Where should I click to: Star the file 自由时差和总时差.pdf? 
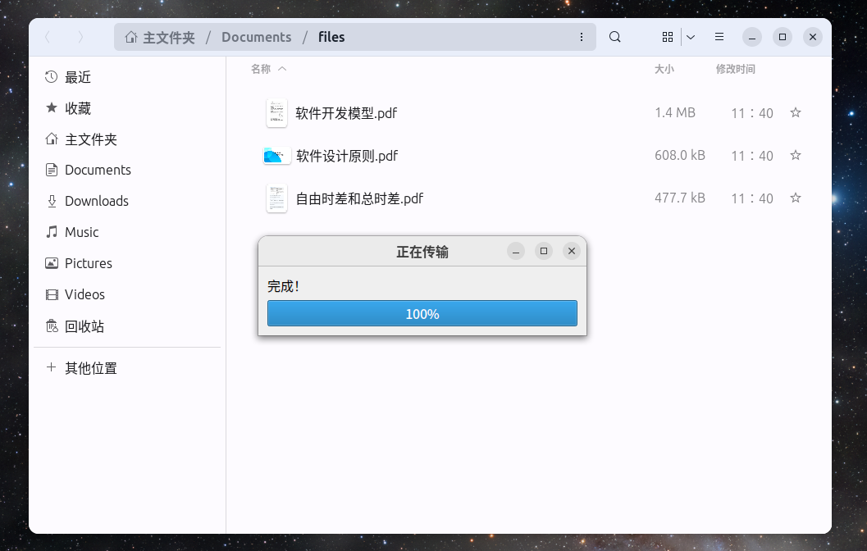(795, 198)
